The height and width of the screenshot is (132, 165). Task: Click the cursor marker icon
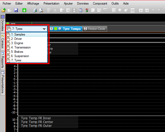click(153, 10)
